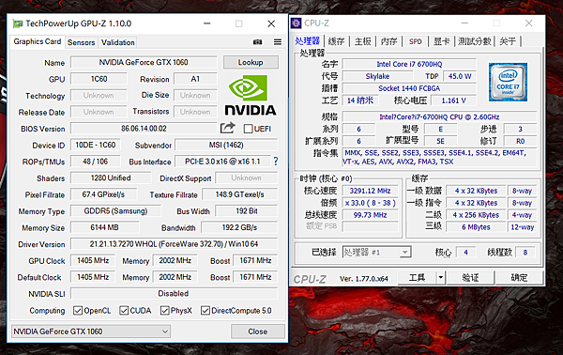Select the 測試分數 tab in CPU-Z
Image resolution: width=563 pixels, height=355 pixels.
(x=474, y=41)
